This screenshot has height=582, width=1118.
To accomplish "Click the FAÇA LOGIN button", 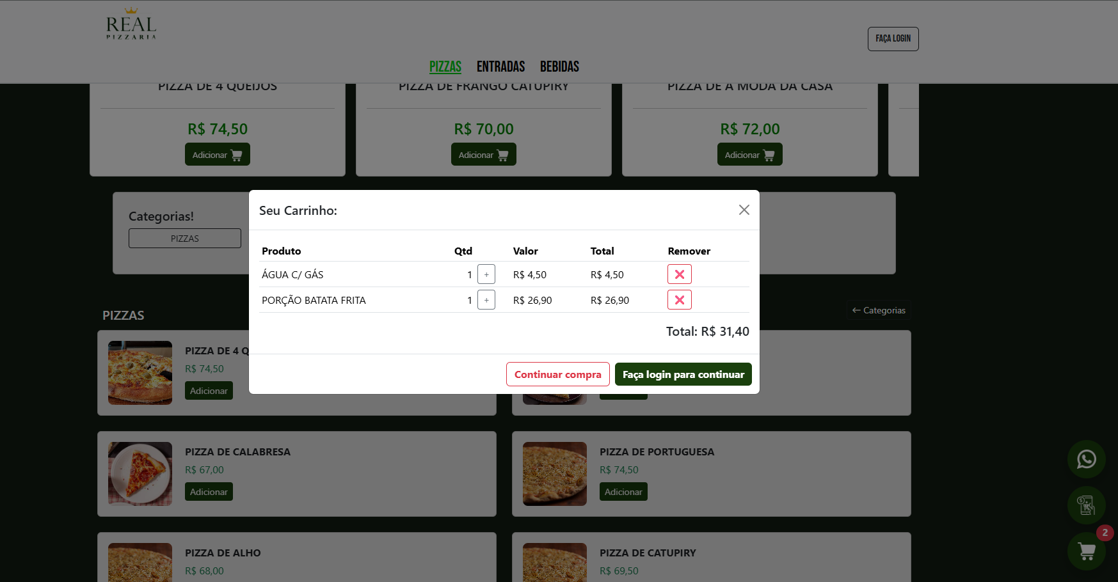I will 893,38.
